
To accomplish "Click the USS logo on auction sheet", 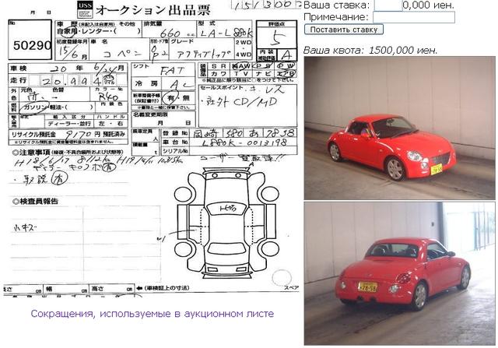I will click(85, 9).
